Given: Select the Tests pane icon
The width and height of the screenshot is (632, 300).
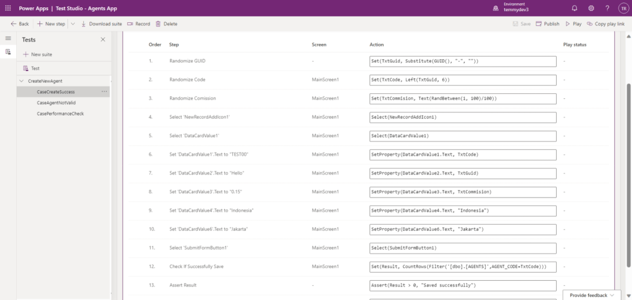Looking at the screenshot, I should point(8,52).
